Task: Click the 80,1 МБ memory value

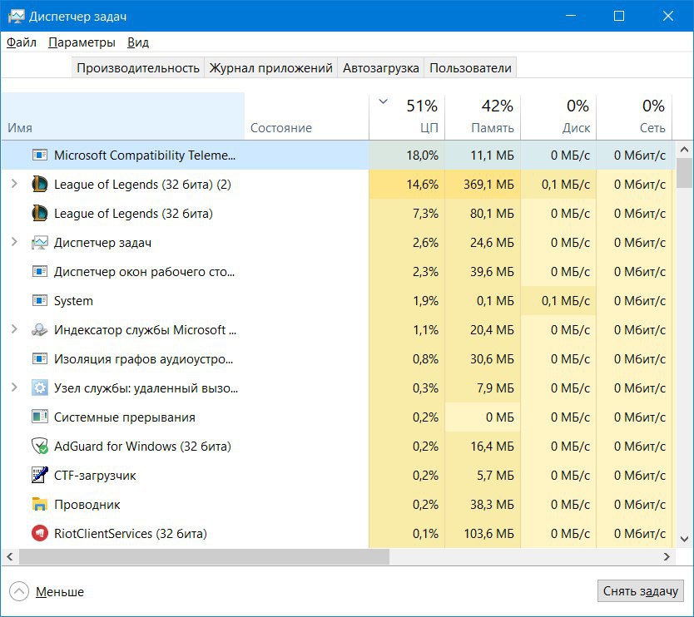Action: coord(492,214)
